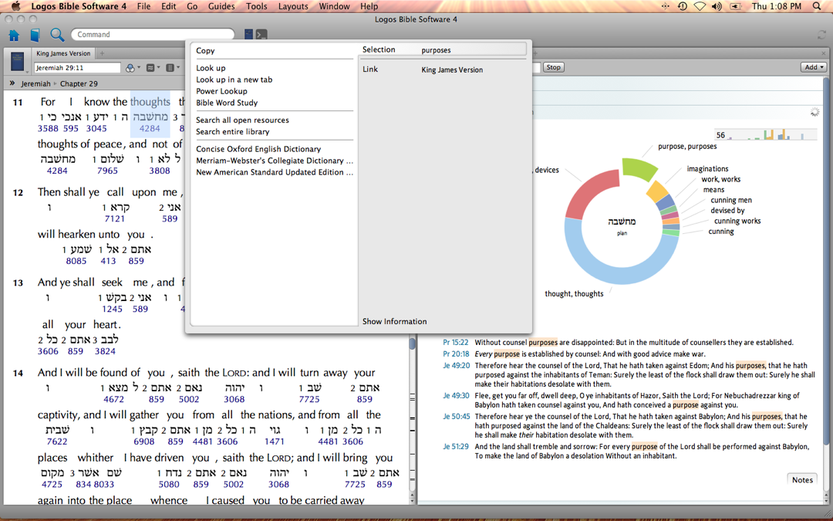Open the Add dropdown button

(x=814, y=67)
